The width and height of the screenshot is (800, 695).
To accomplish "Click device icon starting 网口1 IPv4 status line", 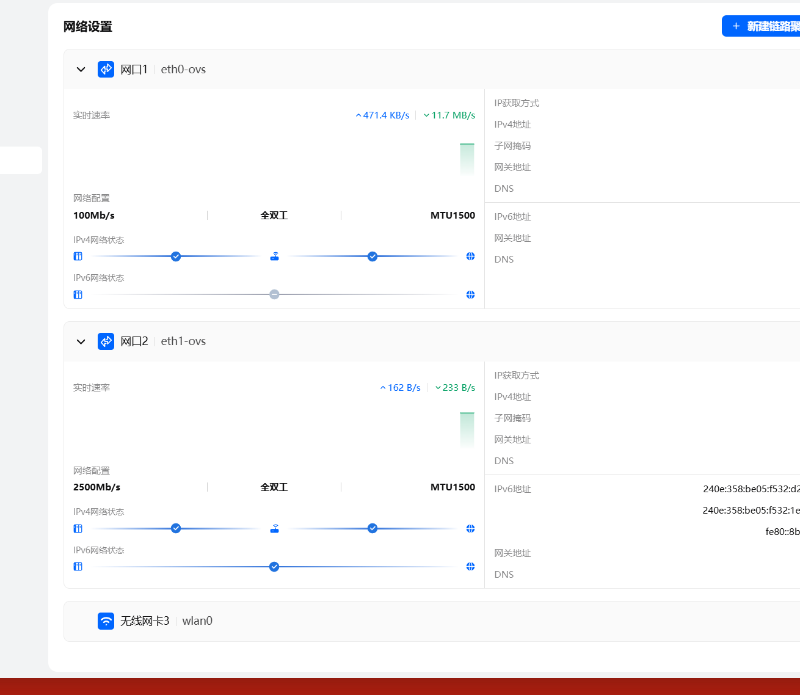I will pos(78,257).
